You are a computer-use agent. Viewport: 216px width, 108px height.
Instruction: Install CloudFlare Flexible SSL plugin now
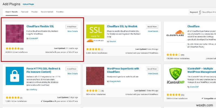72,26
